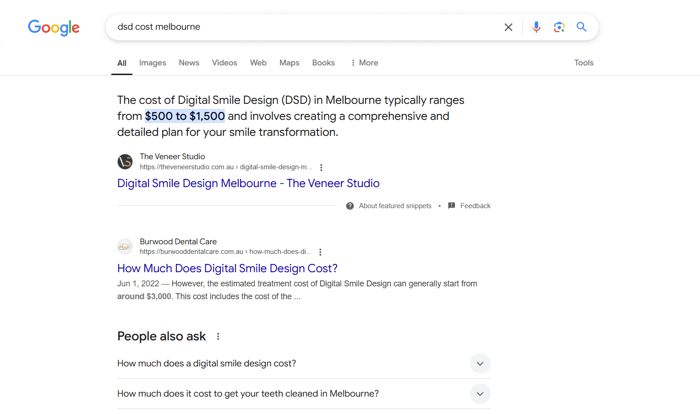Open the Videos results tab
The height and width of the screenshot is (414, 700).
pyautogui.click(x=224, y=63)
